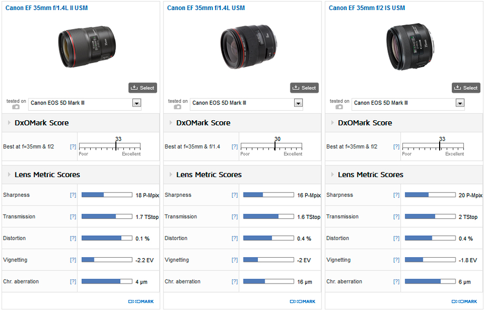The height and width of the screenshot is (311, 485).
Task: Open the camera dropdown for EF 35mm f/1.4L II
Action: [x=137, y=103]
